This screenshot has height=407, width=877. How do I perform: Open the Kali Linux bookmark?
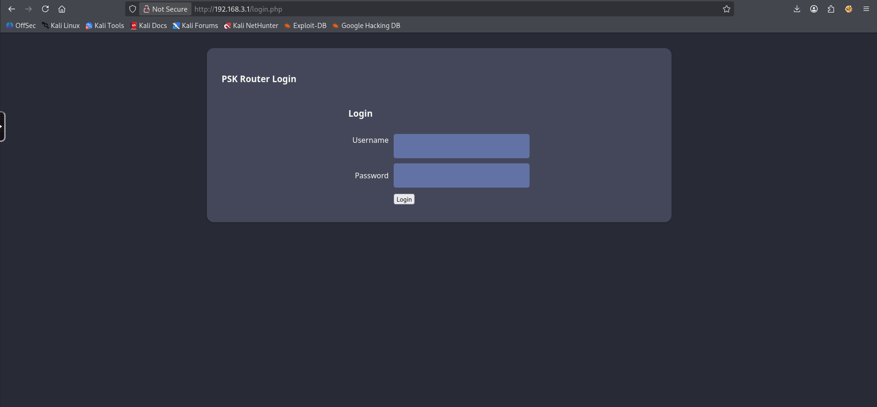[x=61, y=26]
